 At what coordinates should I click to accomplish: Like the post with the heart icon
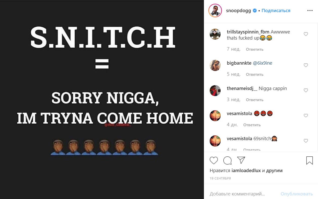click(214, 160)
